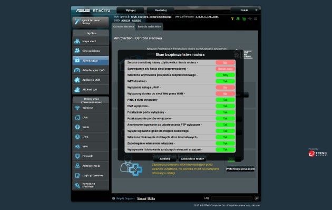Open Adaptacyjny QoS section
Screen dimensions: 332x210
click(x=91, y=70)
